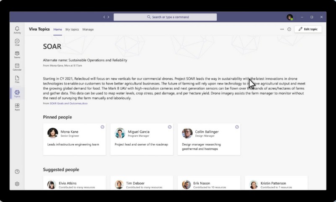This screenshot has height=202, width=336.
Task: Open the user profile avatar
Action: [290, 17]
